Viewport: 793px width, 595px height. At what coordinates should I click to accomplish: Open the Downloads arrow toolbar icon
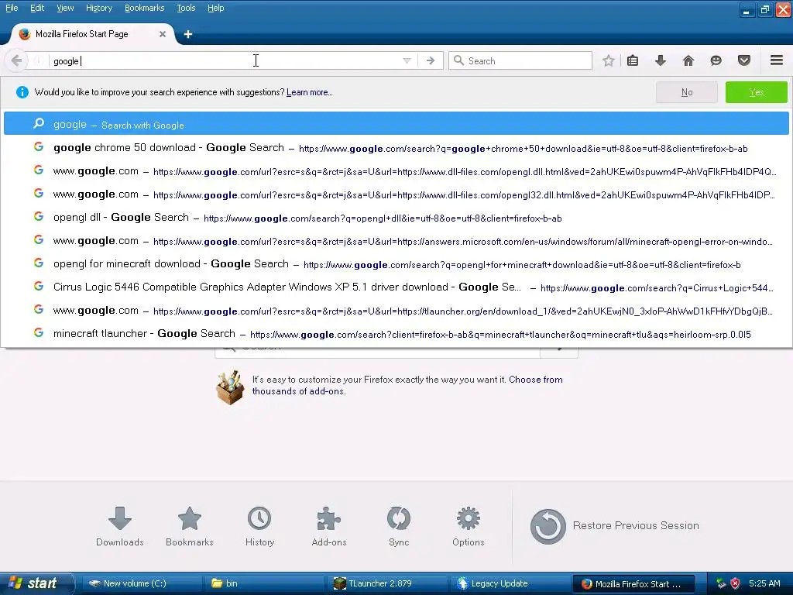coord(661,60)
